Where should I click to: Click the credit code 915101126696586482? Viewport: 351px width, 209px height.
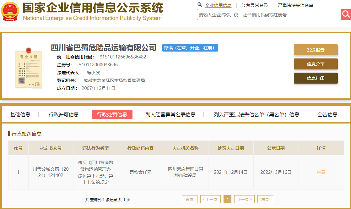(x=123, y=57)
